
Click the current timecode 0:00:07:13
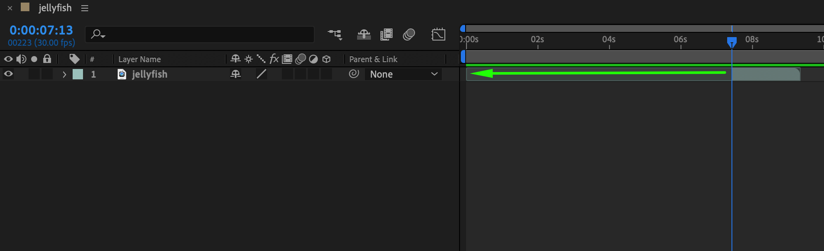click(42, 30)
